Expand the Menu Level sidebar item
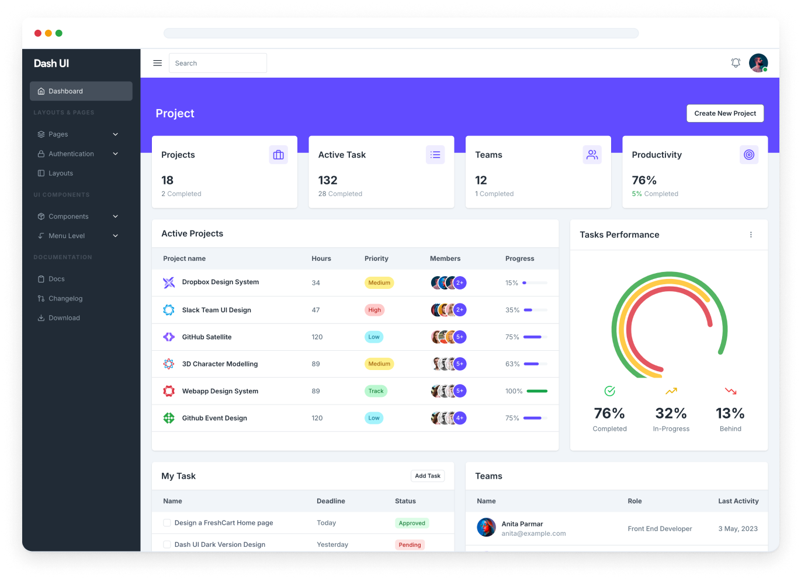The height and width of the screenshot is (579, 801). (x=78, y=236)
